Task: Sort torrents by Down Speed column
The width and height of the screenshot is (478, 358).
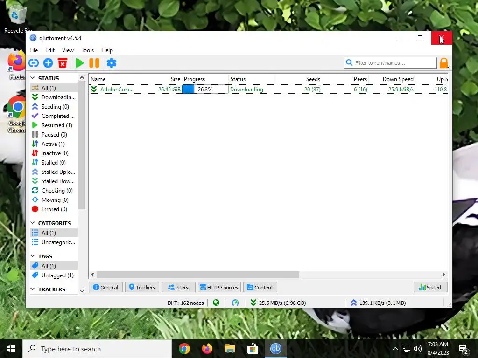Action: click(392, 79)
